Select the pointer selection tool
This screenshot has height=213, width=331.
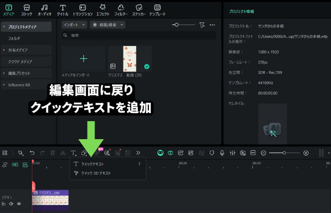coord(21,153)
